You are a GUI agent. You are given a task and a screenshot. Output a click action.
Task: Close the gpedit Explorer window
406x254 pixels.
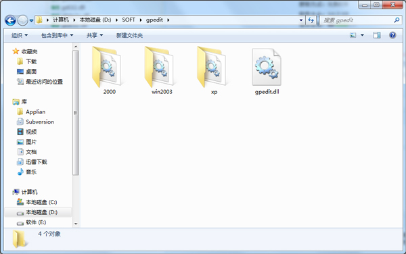392,5
